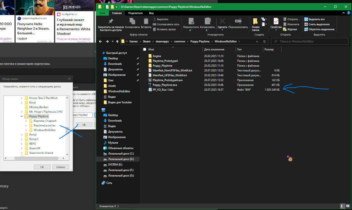Open the Вид (View) ribbon tab
Image resolution: width=352 pixels, height=210 pixels.
(151, 13)
